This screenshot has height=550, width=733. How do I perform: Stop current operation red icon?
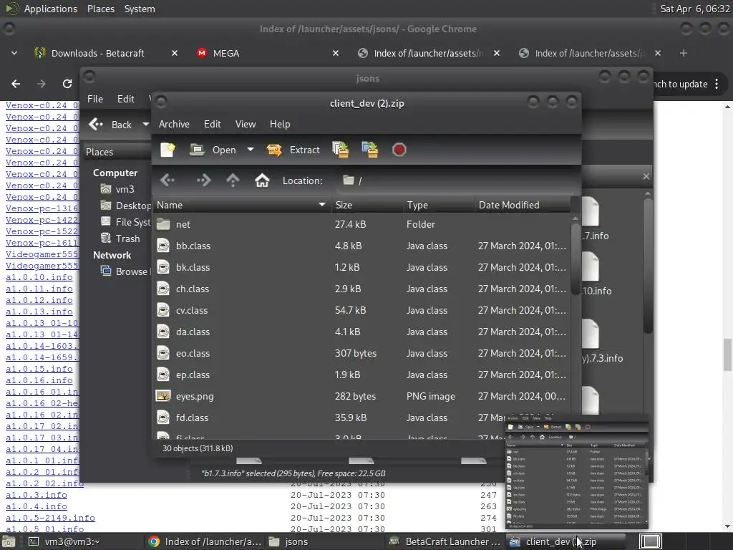[x=399, y=150]
